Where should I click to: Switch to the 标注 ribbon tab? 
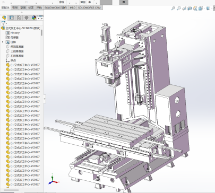pos(31,7)
